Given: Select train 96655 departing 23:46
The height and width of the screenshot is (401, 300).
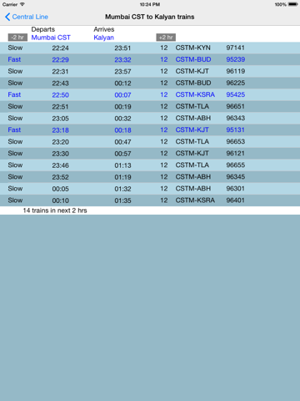Looking at the screenshot, I should click(150, 165).
